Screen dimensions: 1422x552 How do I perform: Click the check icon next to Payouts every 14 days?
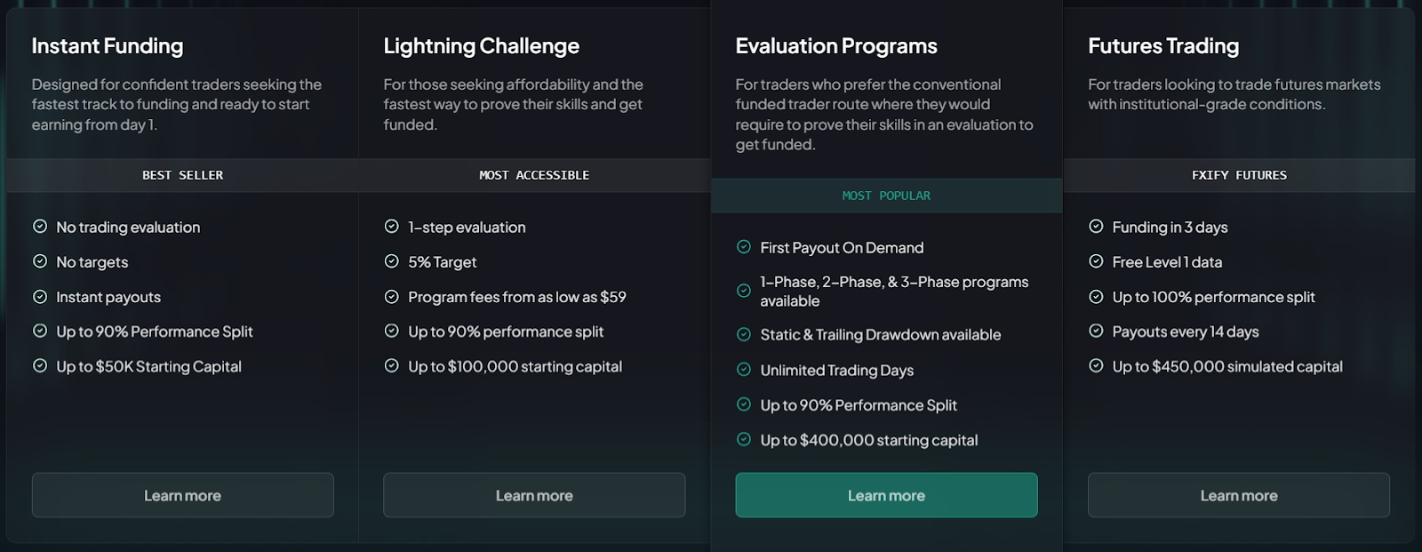pyautogui.click(x=1096, y=331)
